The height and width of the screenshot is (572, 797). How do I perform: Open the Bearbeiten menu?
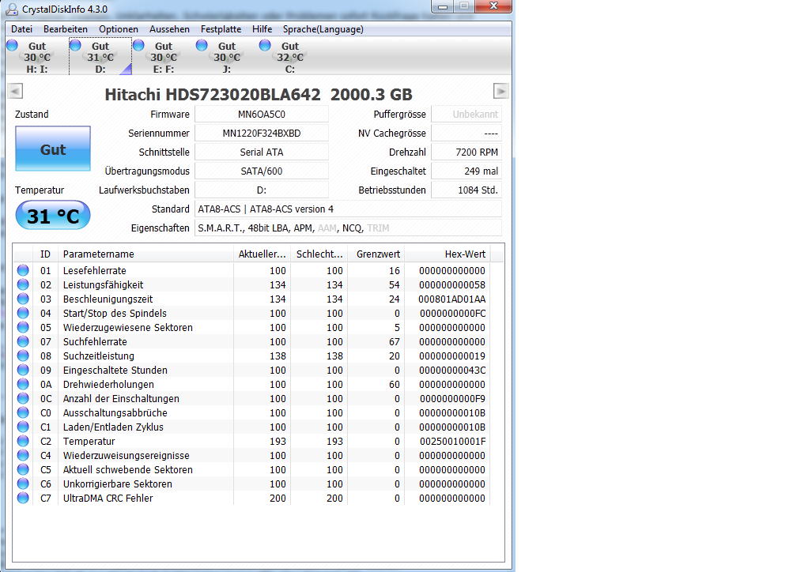pos(66,29)
